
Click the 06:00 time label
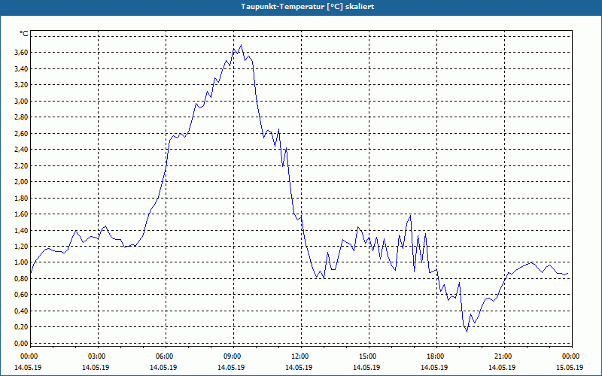coord(164,356)
